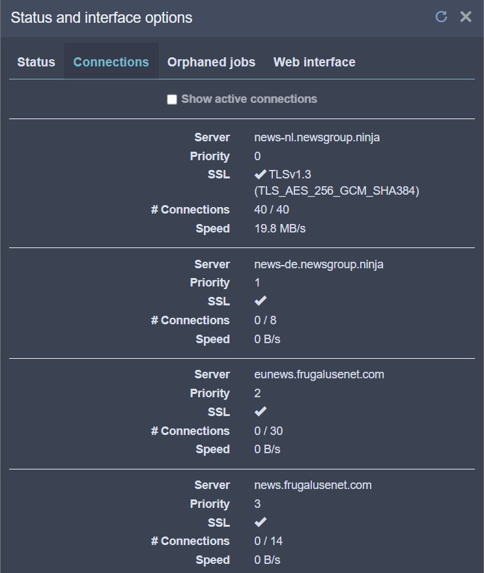Select the Connections tab
Image resolution: width=484 pixels, height=573 pixels.
pos(111,63)
